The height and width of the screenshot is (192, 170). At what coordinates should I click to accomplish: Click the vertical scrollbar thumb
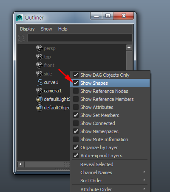[x=129, y=61]
